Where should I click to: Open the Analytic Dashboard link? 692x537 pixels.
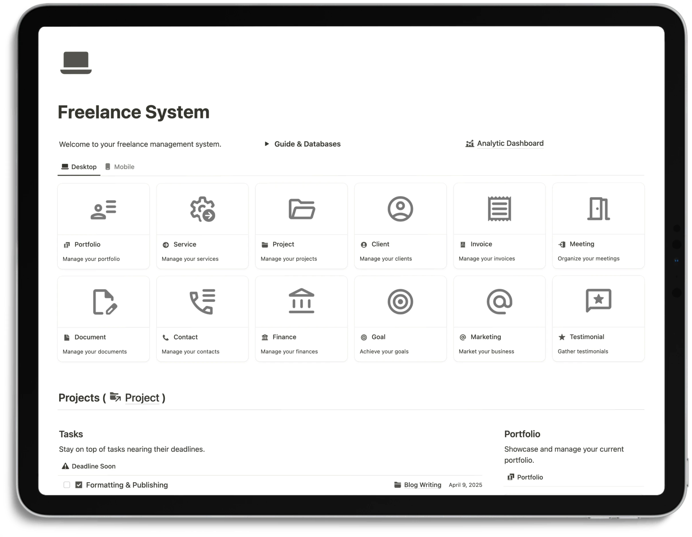(x=510, y=143)
